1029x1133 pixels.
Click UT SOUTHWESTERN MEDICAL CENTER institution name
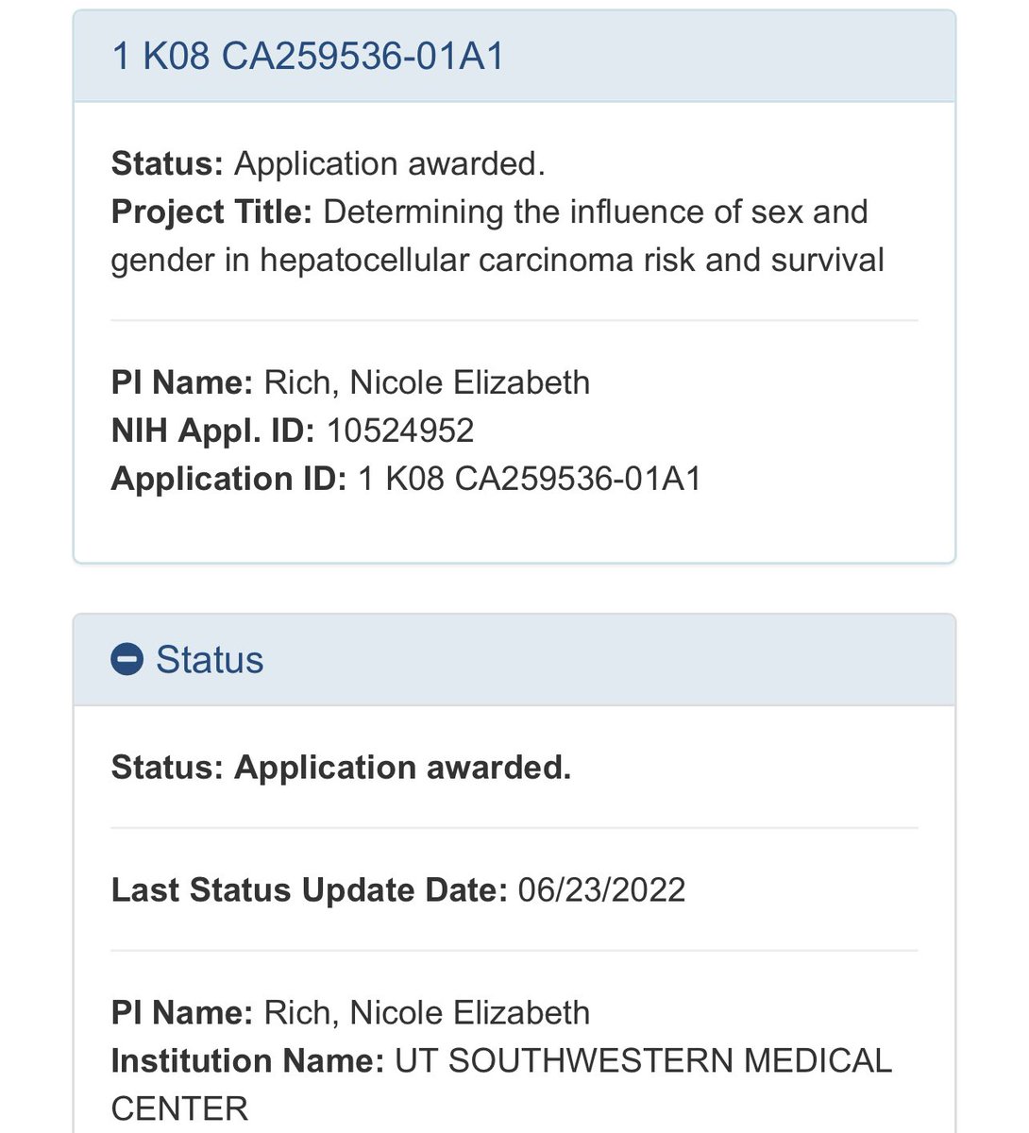click(501, 1084)
